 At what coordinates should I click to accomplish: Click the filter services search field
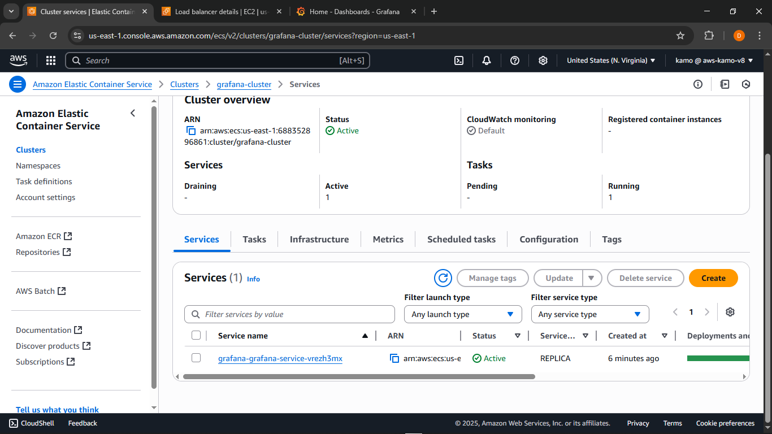click(x=289, y=314)
